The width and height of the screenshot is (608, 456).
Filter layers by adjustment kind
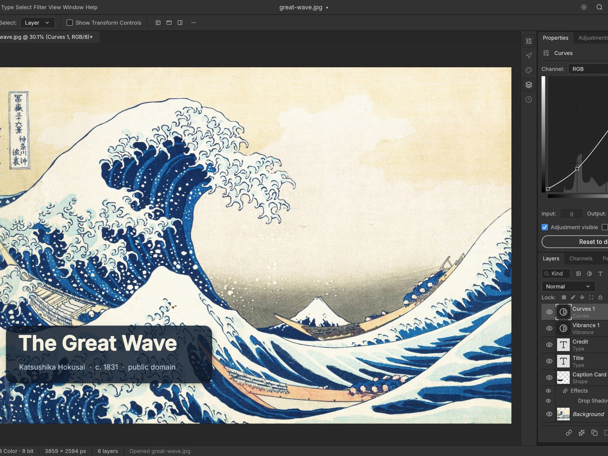589,274
